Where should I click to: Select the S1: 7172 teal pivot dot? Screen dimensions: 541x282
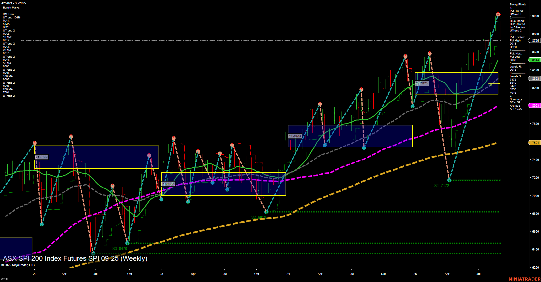[x=449, y=180]
